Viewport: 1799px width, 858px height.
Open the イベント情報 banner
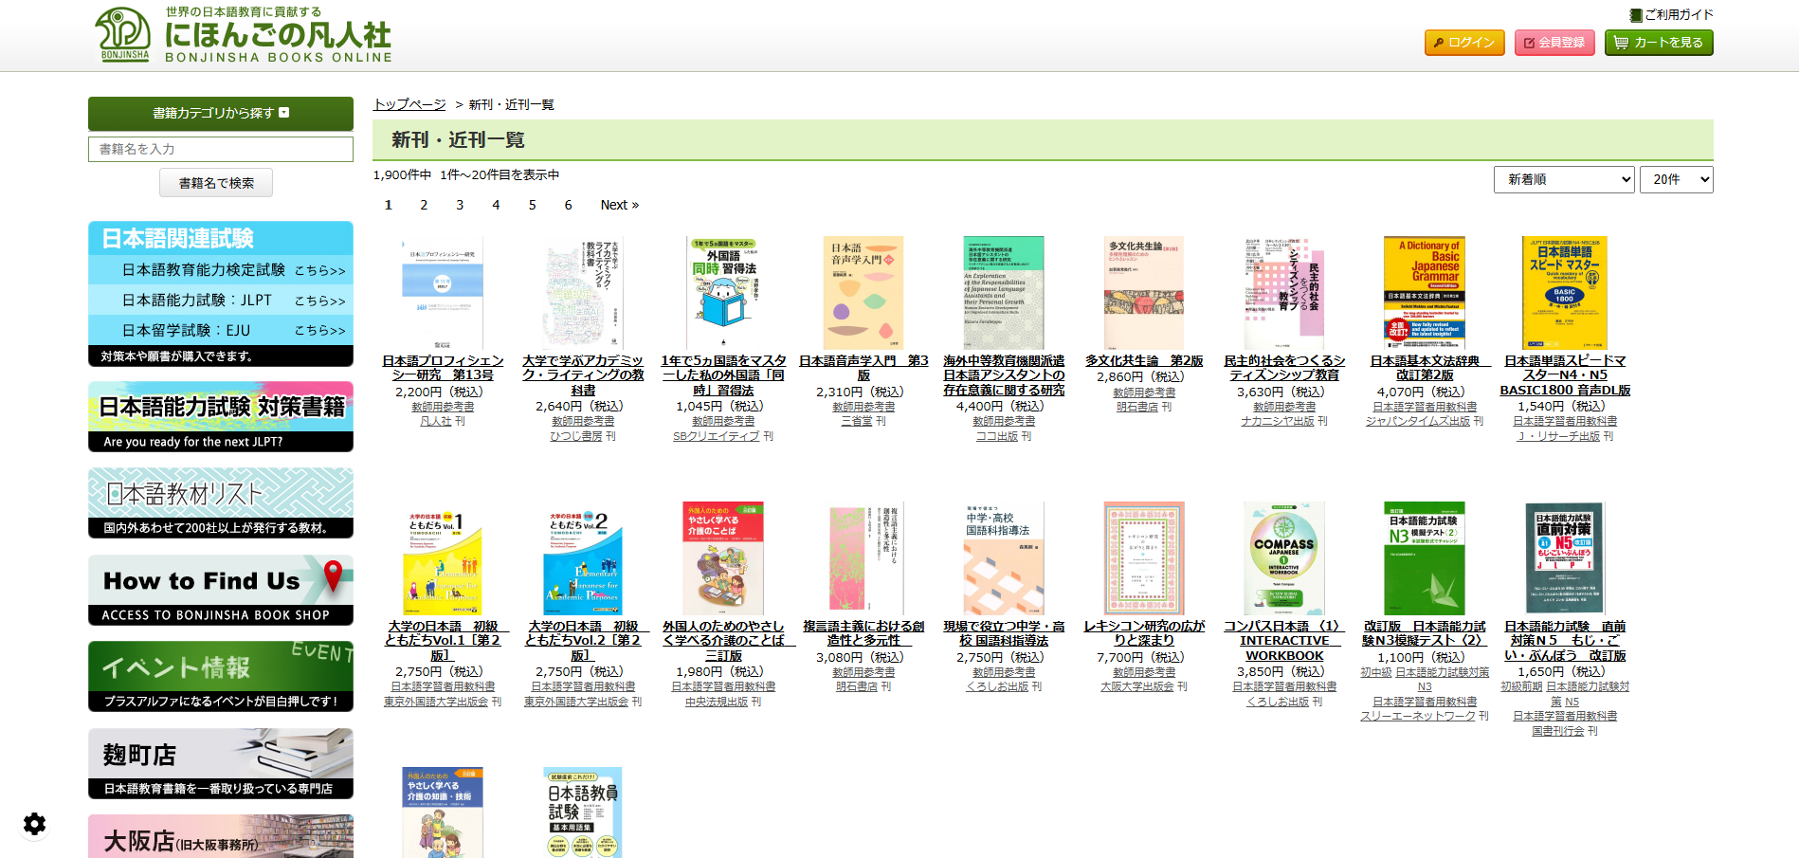click(221, 677)
